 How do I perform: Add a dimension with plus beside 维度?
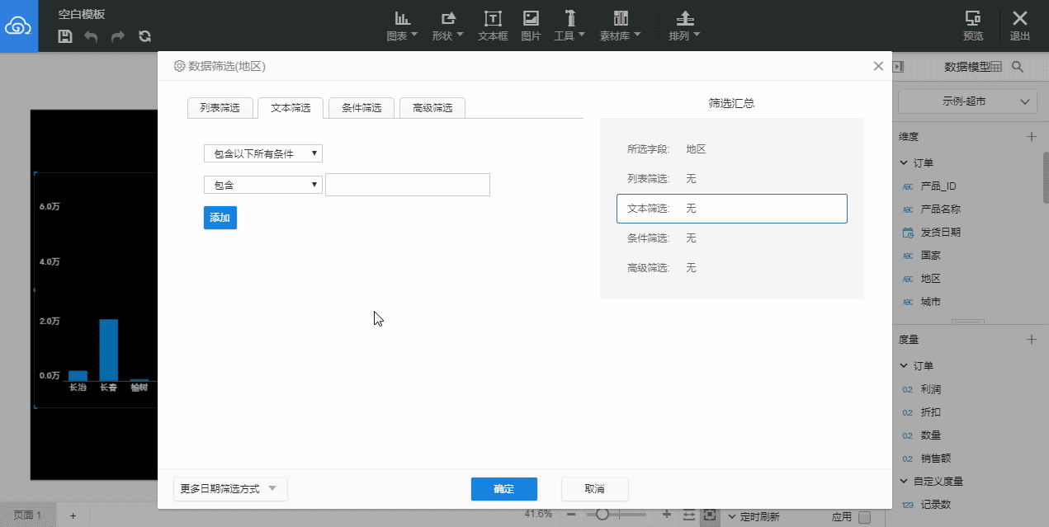[1031, 136]
